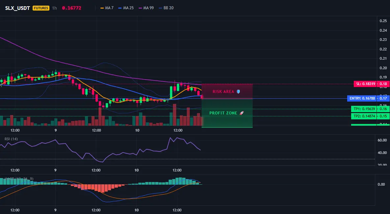This screenshot has height=214, width=390.
Task: Click the RSI (14) indicator label
Action: 11,139
